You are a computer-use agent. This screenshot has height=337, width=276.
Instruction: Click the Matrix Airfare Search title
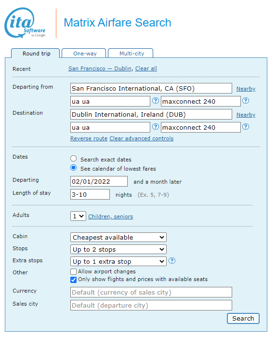pos(118,23)
